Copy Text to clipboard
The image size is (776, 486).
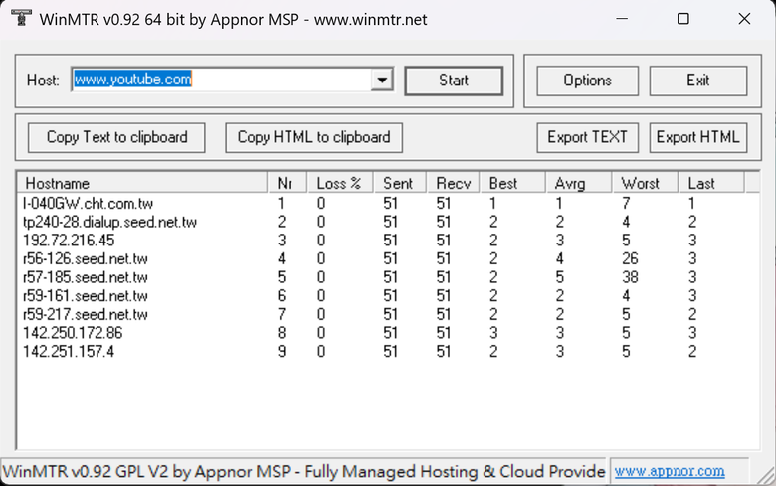pyautogui.click(x=116, y=137)
